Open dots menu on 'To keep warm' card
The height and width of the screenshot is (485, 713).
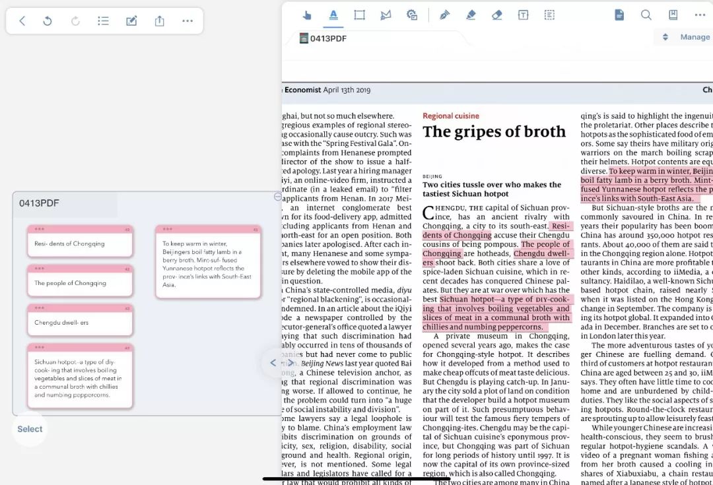(x=168, y=229)
